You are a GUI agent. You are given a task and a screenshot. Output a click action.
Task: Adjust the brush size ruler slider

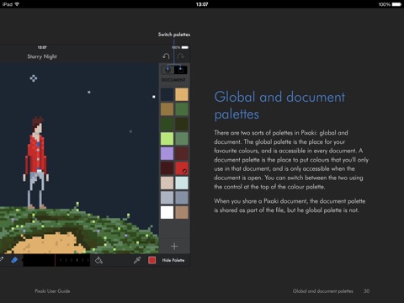pos(56,260)
